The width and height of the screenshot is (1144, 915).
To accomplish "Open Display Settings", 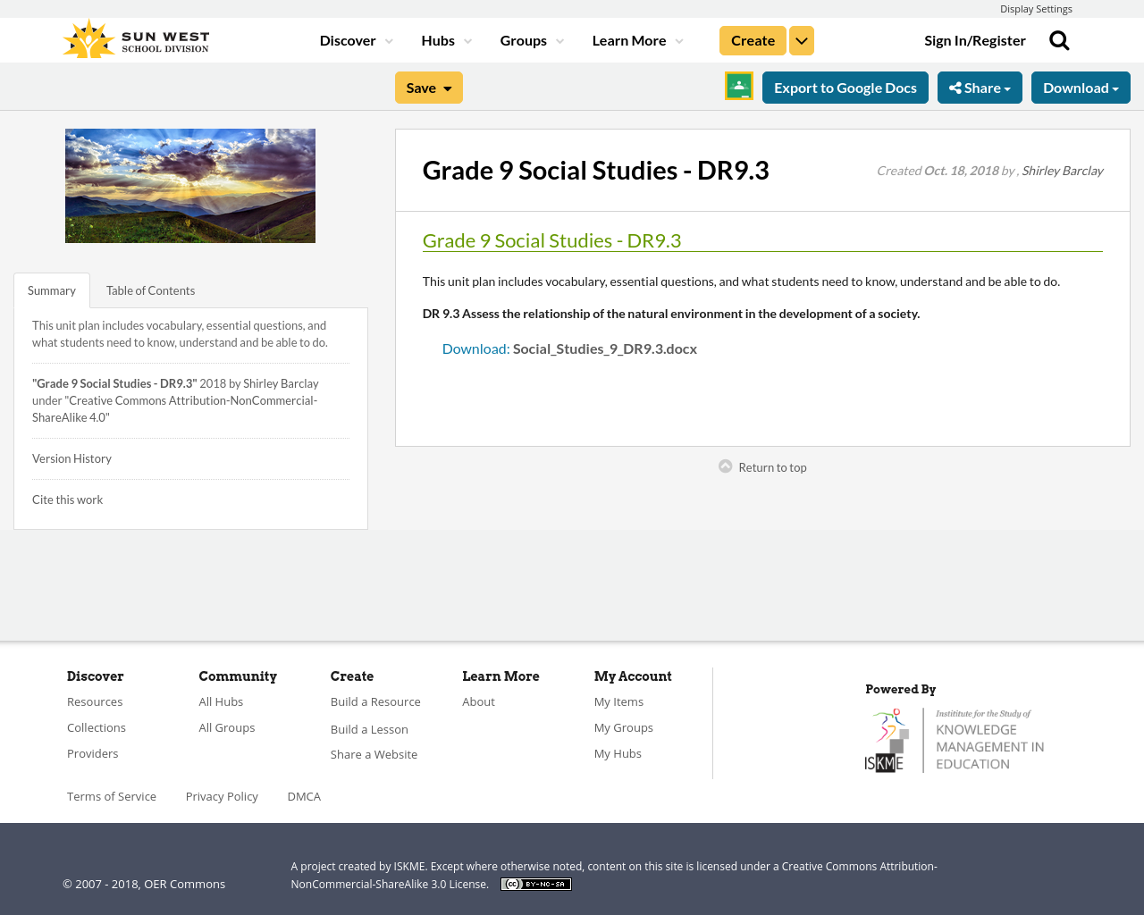I will coord(1036,7).
